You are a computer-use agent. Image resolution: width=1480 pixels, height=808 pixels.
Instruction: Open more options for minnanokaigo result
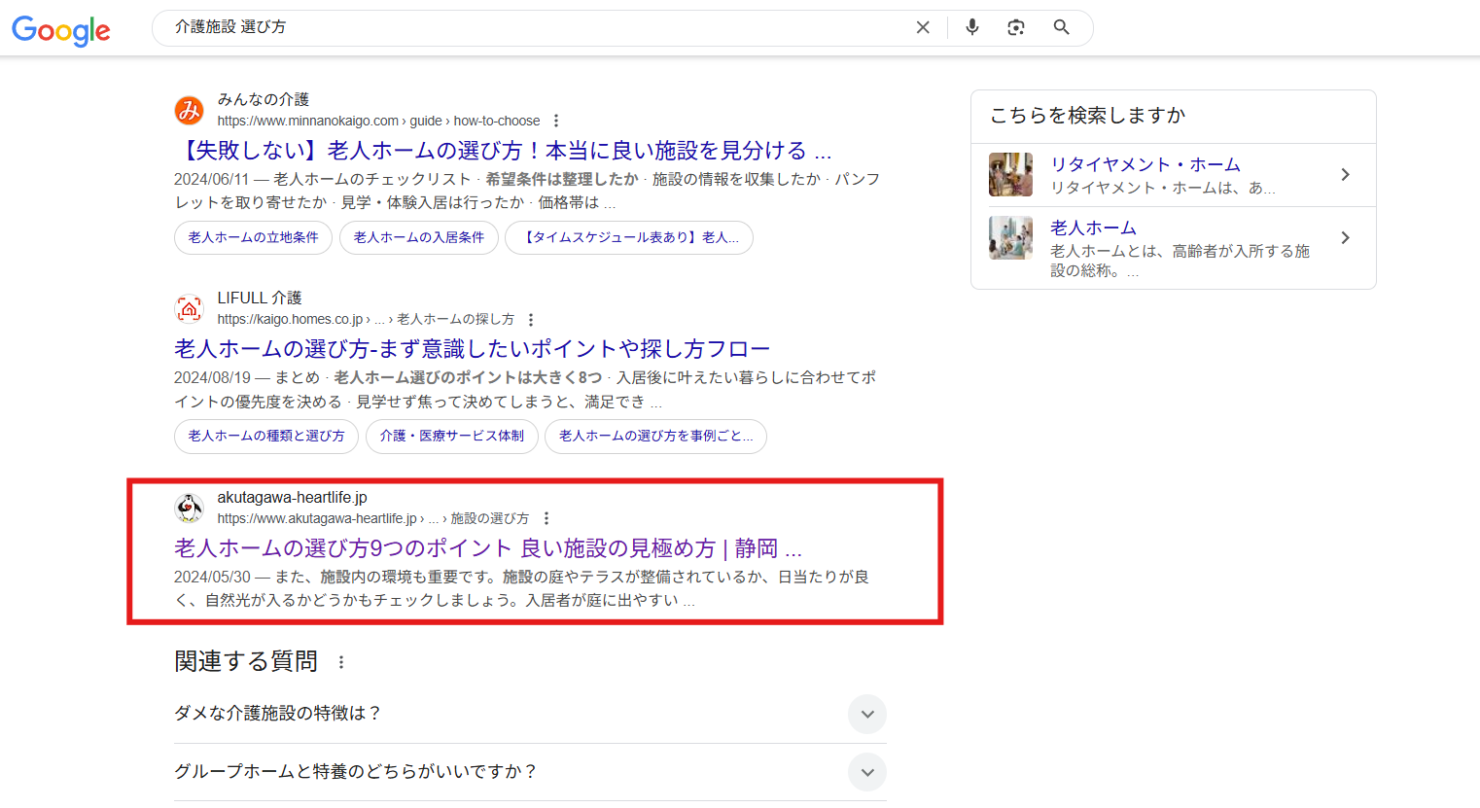point(556,122)
